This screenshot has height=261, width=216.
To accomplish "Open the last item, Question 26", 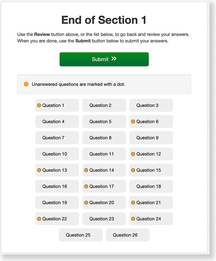I will pos(128,235).
